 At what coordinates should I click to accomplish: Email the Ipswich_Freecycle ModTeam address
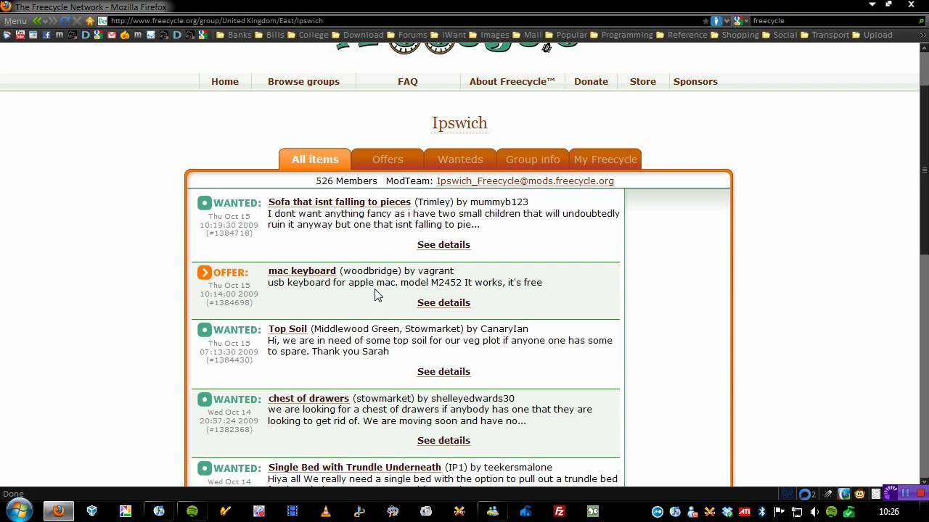[x=525, y=181]
